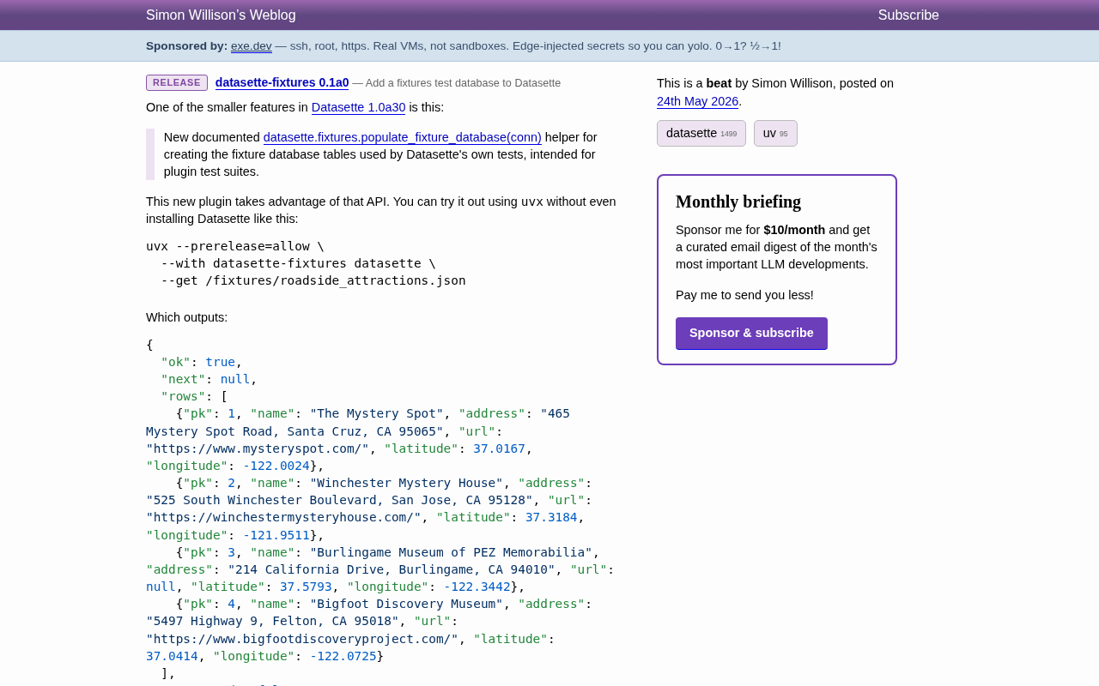Click the Subscribe link in header
Screen dimensions: 1099x686
click(x=908, y=15)
